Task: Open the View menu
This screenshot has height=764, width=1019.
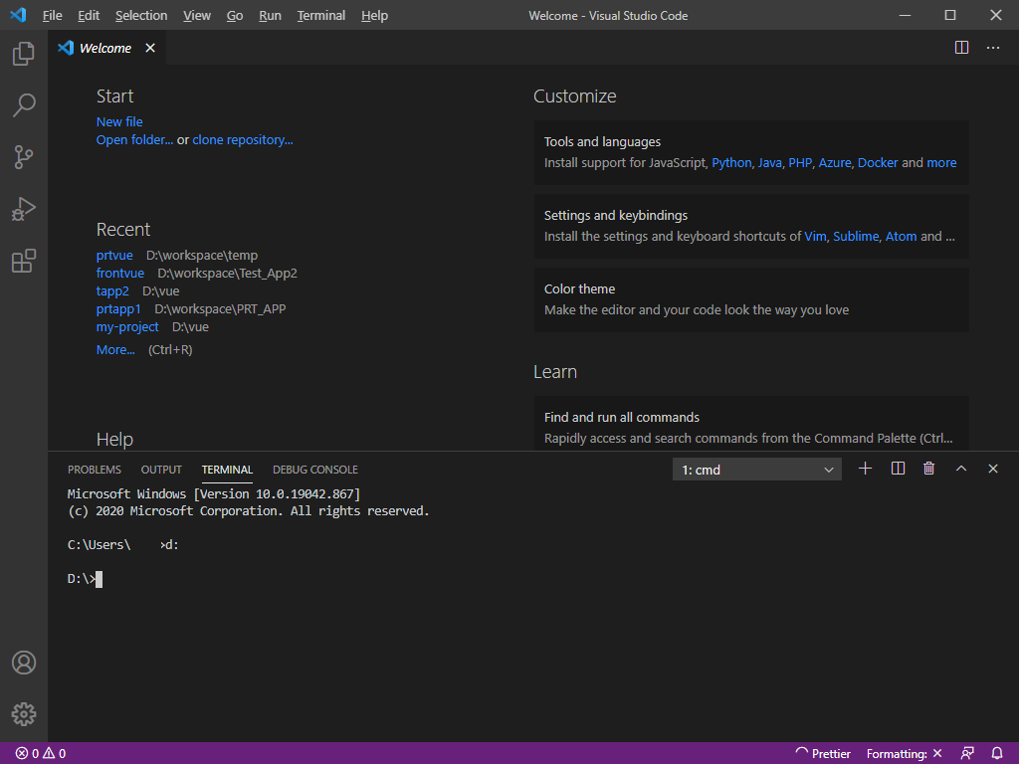Action: pyautogui.click(x=196, y=16)
